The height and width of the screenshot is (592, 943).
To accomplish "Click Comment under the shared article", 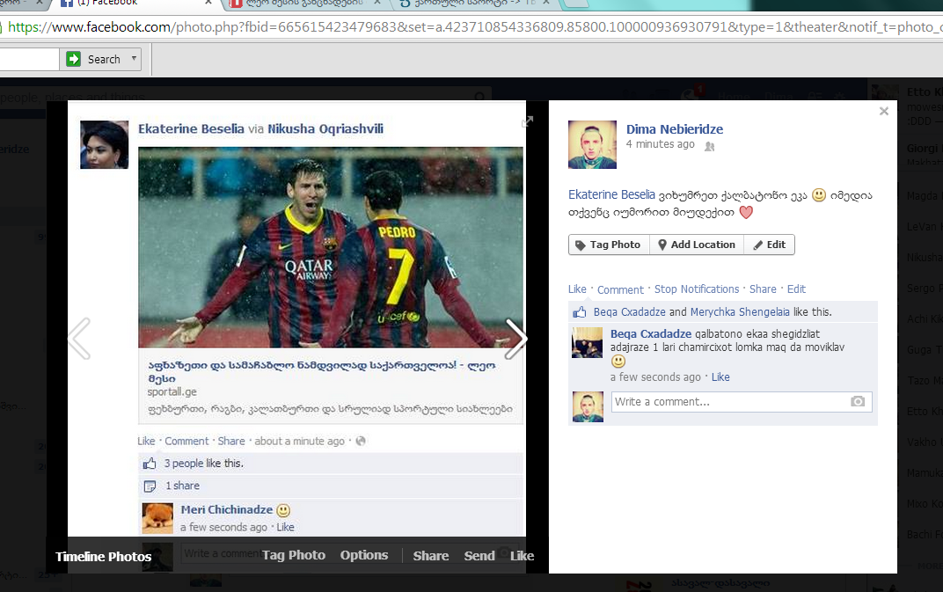I will (186, 441).
